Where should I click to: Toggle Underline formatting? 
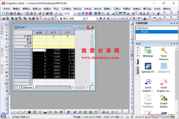[108, 18]
